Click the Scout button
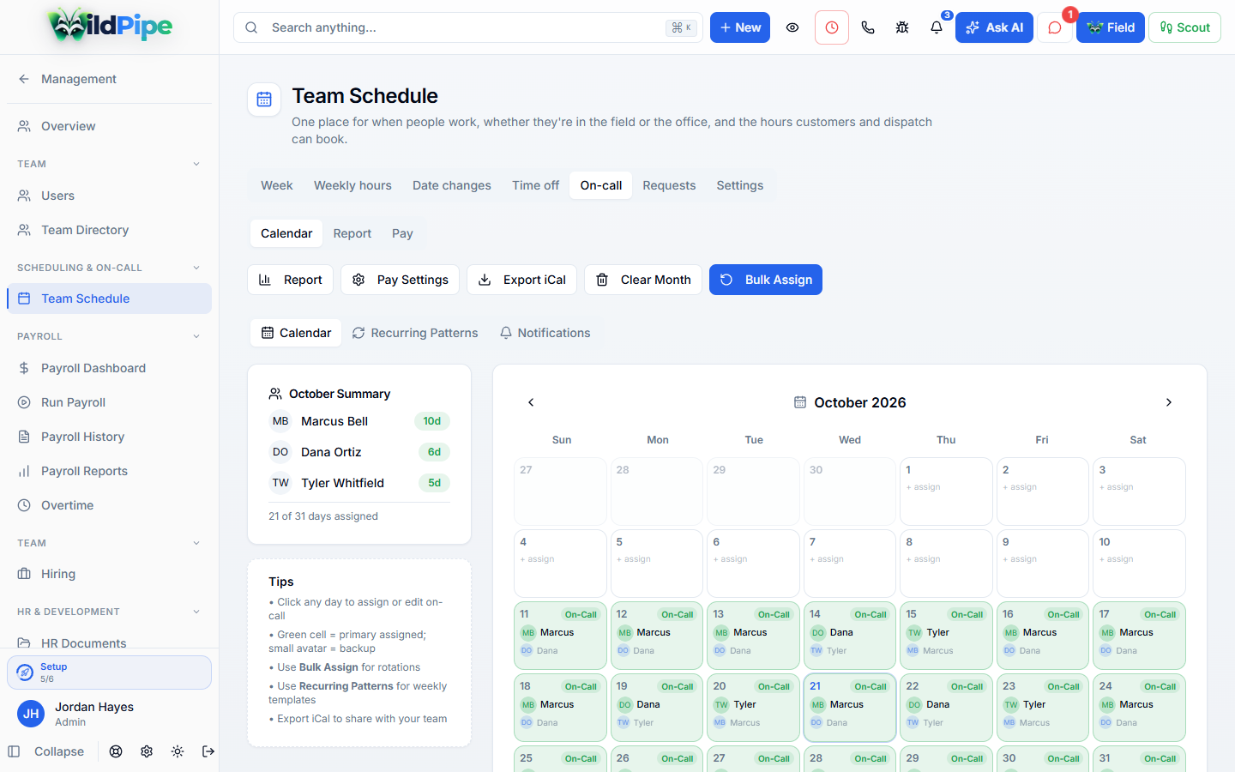This screenshot has height=772, width=1235. coord(1184,27)
